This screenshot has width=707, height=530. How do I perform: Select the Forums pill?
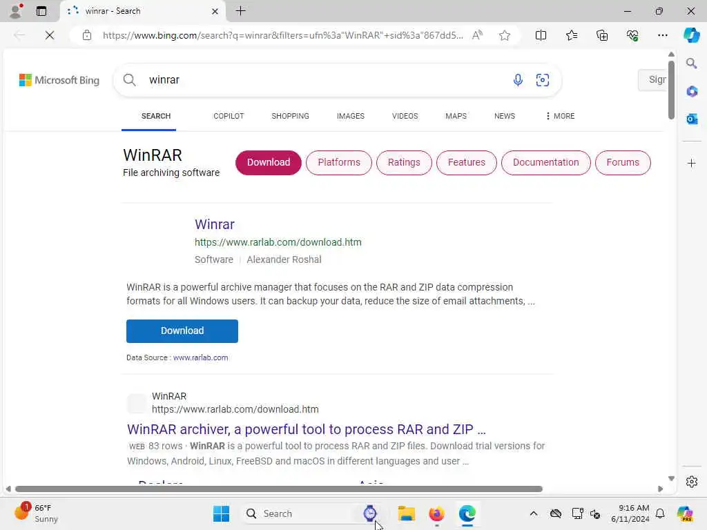point(623,163)
